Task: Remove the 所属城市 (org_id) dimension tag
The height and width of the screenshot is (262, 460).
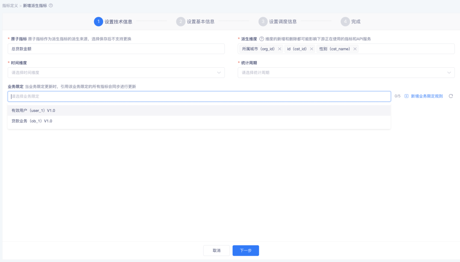Action: [279, 49]
